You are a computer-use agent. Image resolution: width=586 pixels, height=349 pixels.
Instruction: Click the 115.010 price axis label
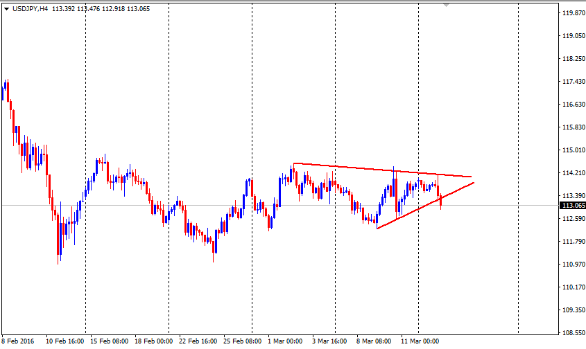click(x=574, y=150)
